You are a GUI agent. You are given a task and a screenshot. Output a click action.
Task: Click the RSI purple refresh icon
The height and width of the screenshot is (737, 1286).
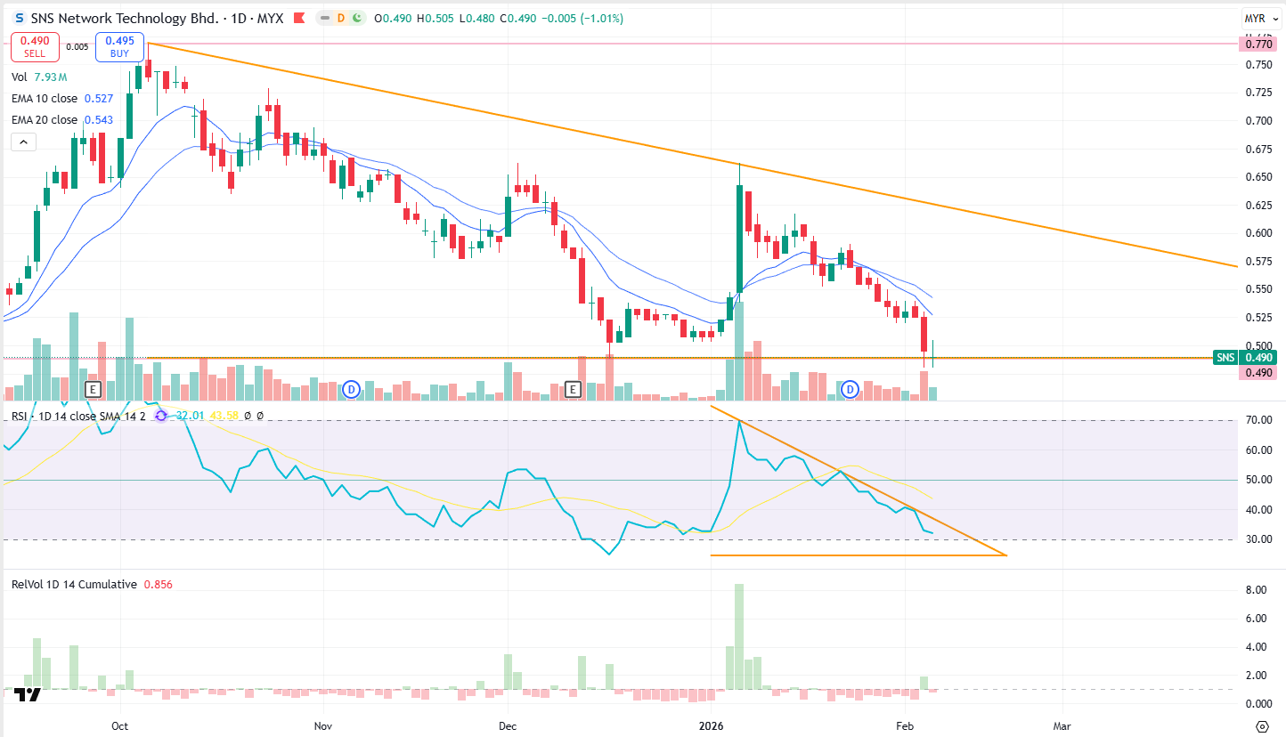(x=161, y=415)
